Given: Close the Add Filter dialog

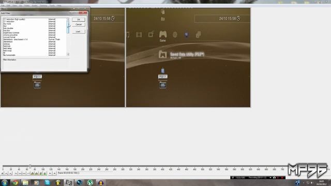Looking at the screenshot, I should 83,13.
